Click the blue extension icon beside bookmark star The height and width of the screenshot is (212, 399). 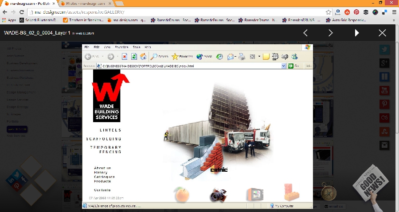(338, 12)
